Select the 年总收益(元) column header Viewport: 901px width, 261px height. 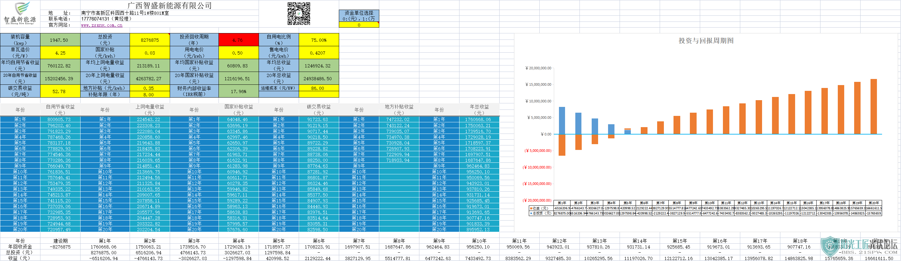pyautogui.click(x=479, y=109)
